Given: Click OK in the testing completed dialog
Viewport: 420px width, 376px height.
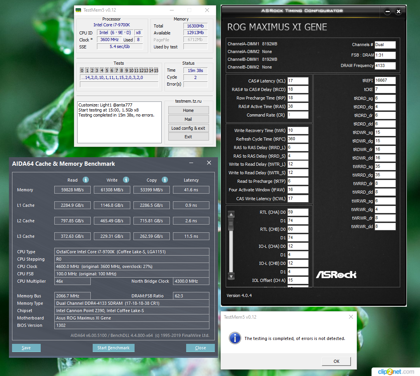Looking at the screenshot, I should click(337, 361).
